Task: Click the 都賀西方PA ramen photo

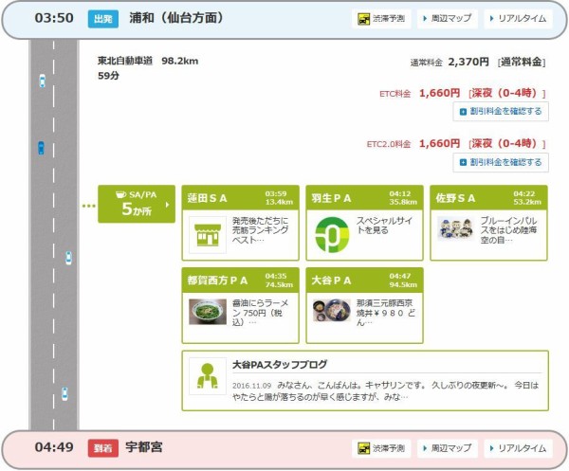Action: coord(208,312)
